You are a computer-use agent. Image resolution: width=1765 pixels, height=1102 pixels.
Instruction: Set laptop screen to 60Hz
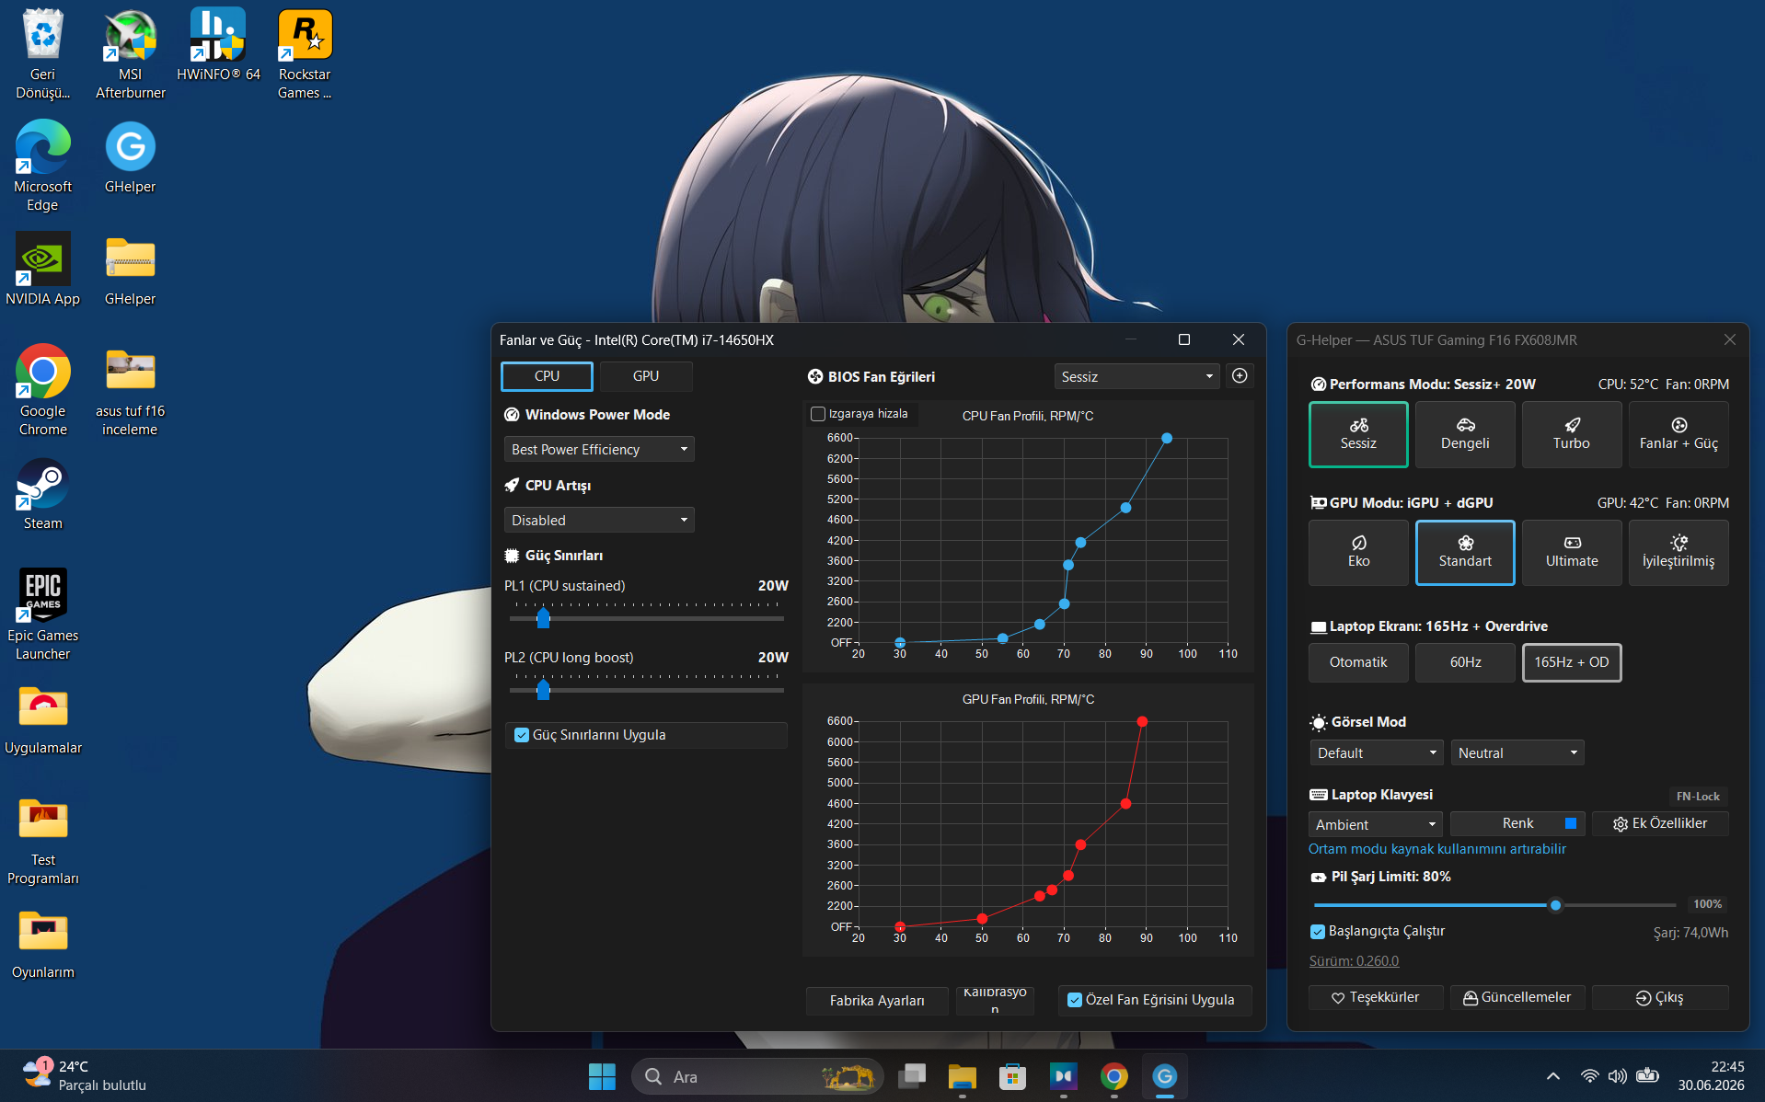[1465, 662]
